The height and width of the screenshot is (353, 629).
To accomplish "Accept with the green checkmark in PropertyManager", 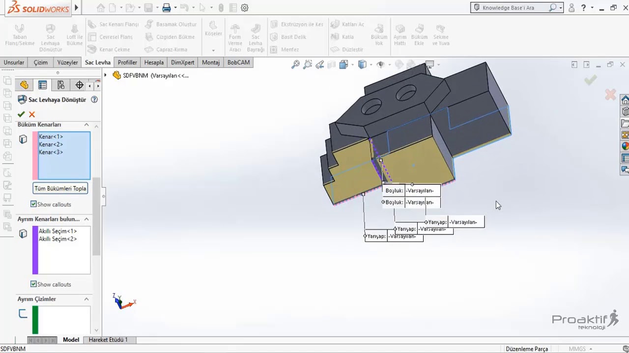I will tap(21, 114).
